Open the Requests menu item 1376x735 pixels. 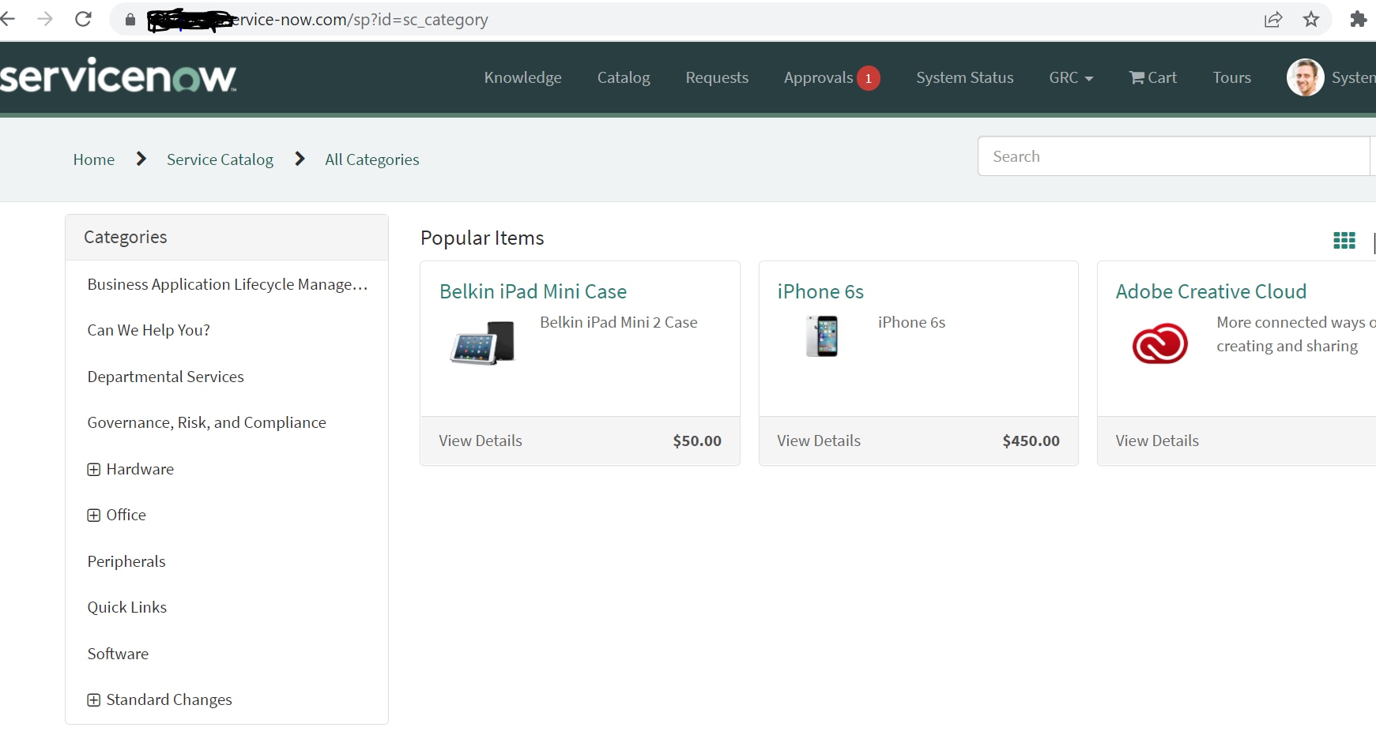pyautogui.click(x=717, y=77)
